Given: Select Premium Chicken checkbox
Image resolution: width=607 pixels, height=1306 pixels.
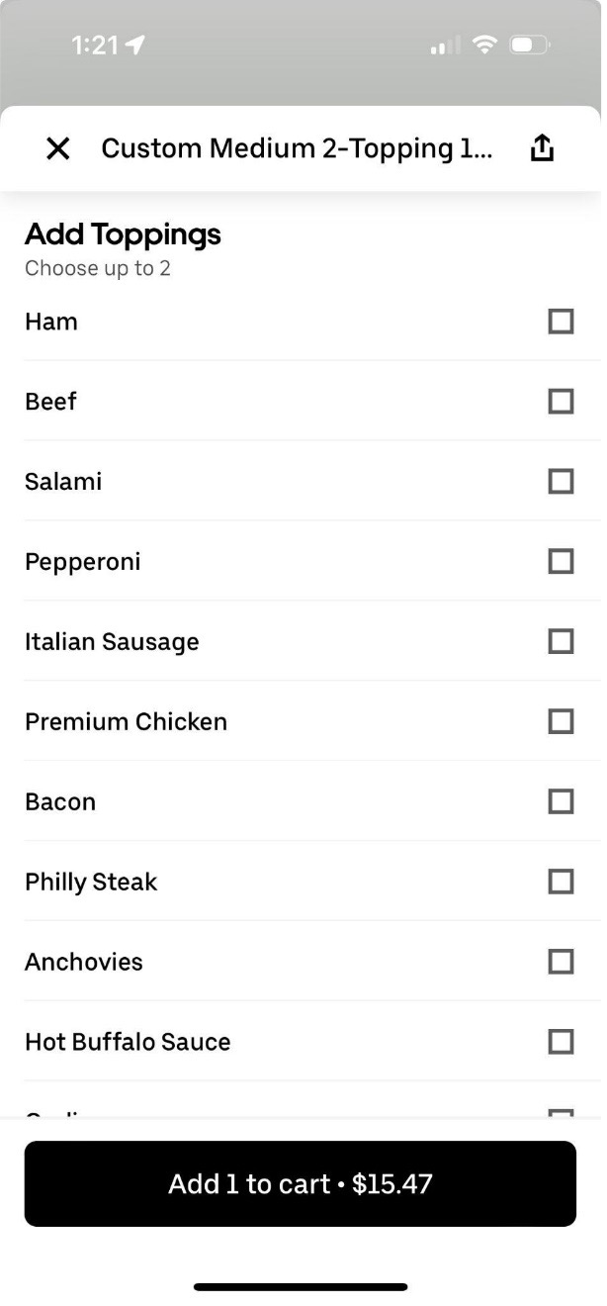Looking at the screenshot, I should coord(561,722).
